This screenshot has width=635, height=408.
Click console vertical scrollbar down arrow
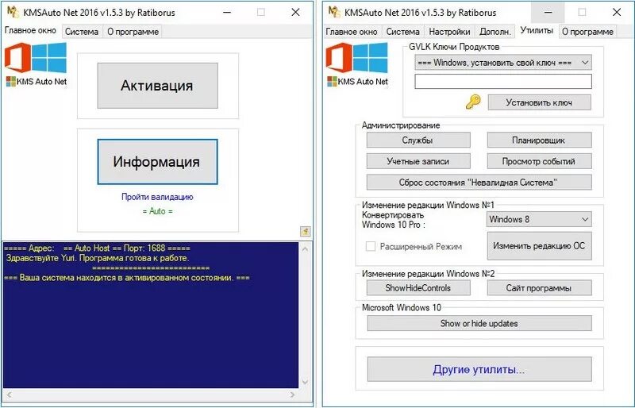[306, 382]
